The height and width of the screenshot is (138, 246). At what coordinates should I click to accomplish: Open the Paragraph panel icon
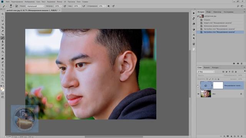(x=194, y=38)
